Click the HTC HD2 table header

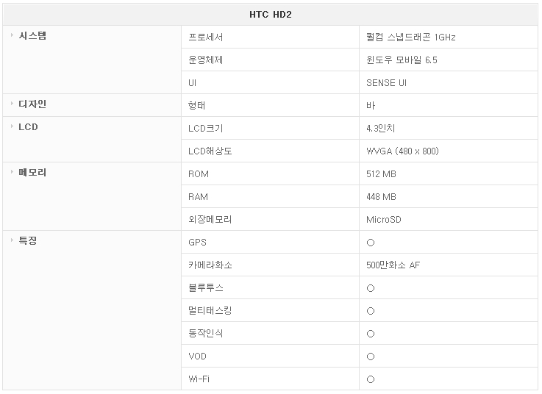click(x=271, y=15)
